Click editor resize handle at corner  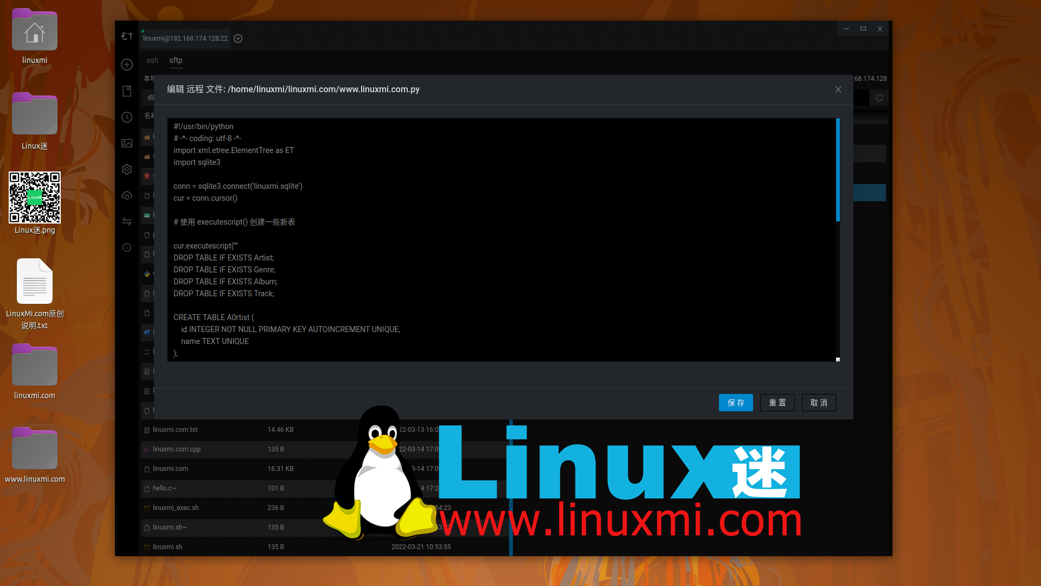click(x=838, y=359)
